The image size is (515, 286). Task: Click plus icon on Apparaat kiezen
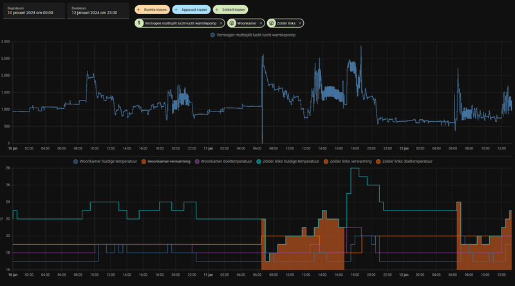tap(176, 10)
